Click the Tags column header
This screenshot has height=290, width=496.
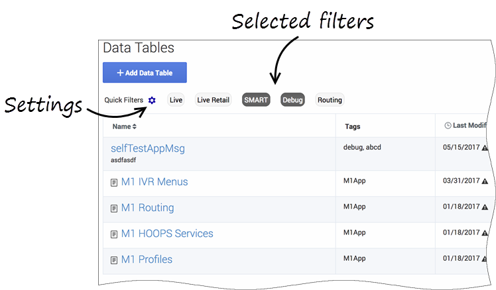coord(352,126)
